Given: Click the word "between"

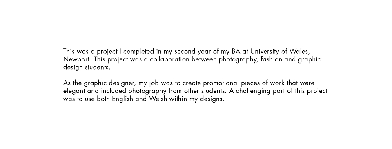Looking at the screenshot, I should click(x=204, y=59).
